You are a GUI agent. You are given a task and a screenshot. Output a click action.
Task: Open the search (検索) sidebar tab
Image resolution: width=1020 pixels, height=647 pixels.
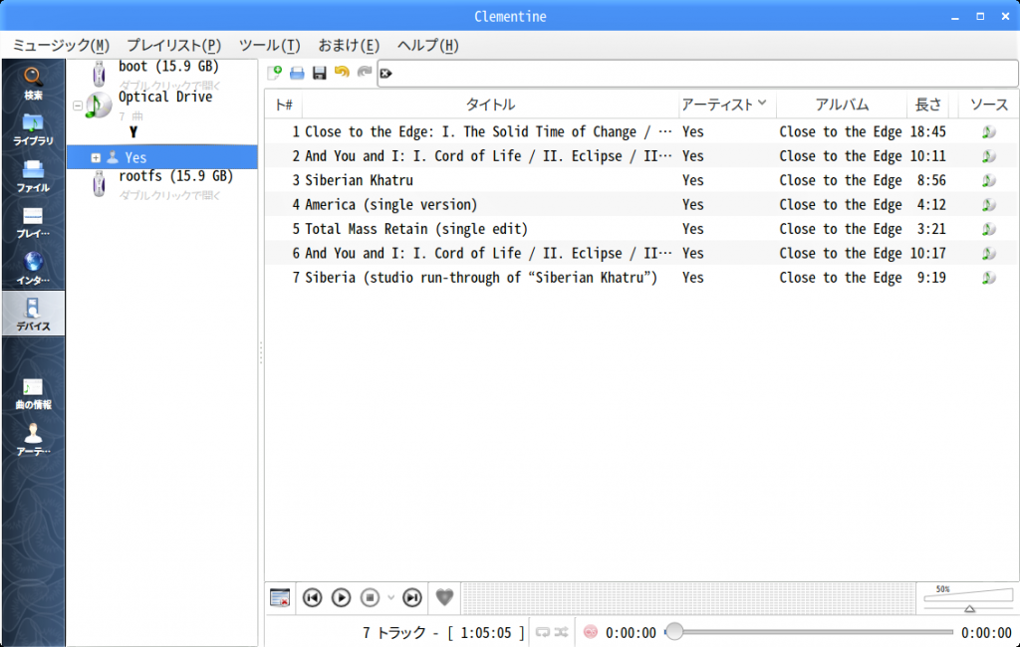coord(33,84)
